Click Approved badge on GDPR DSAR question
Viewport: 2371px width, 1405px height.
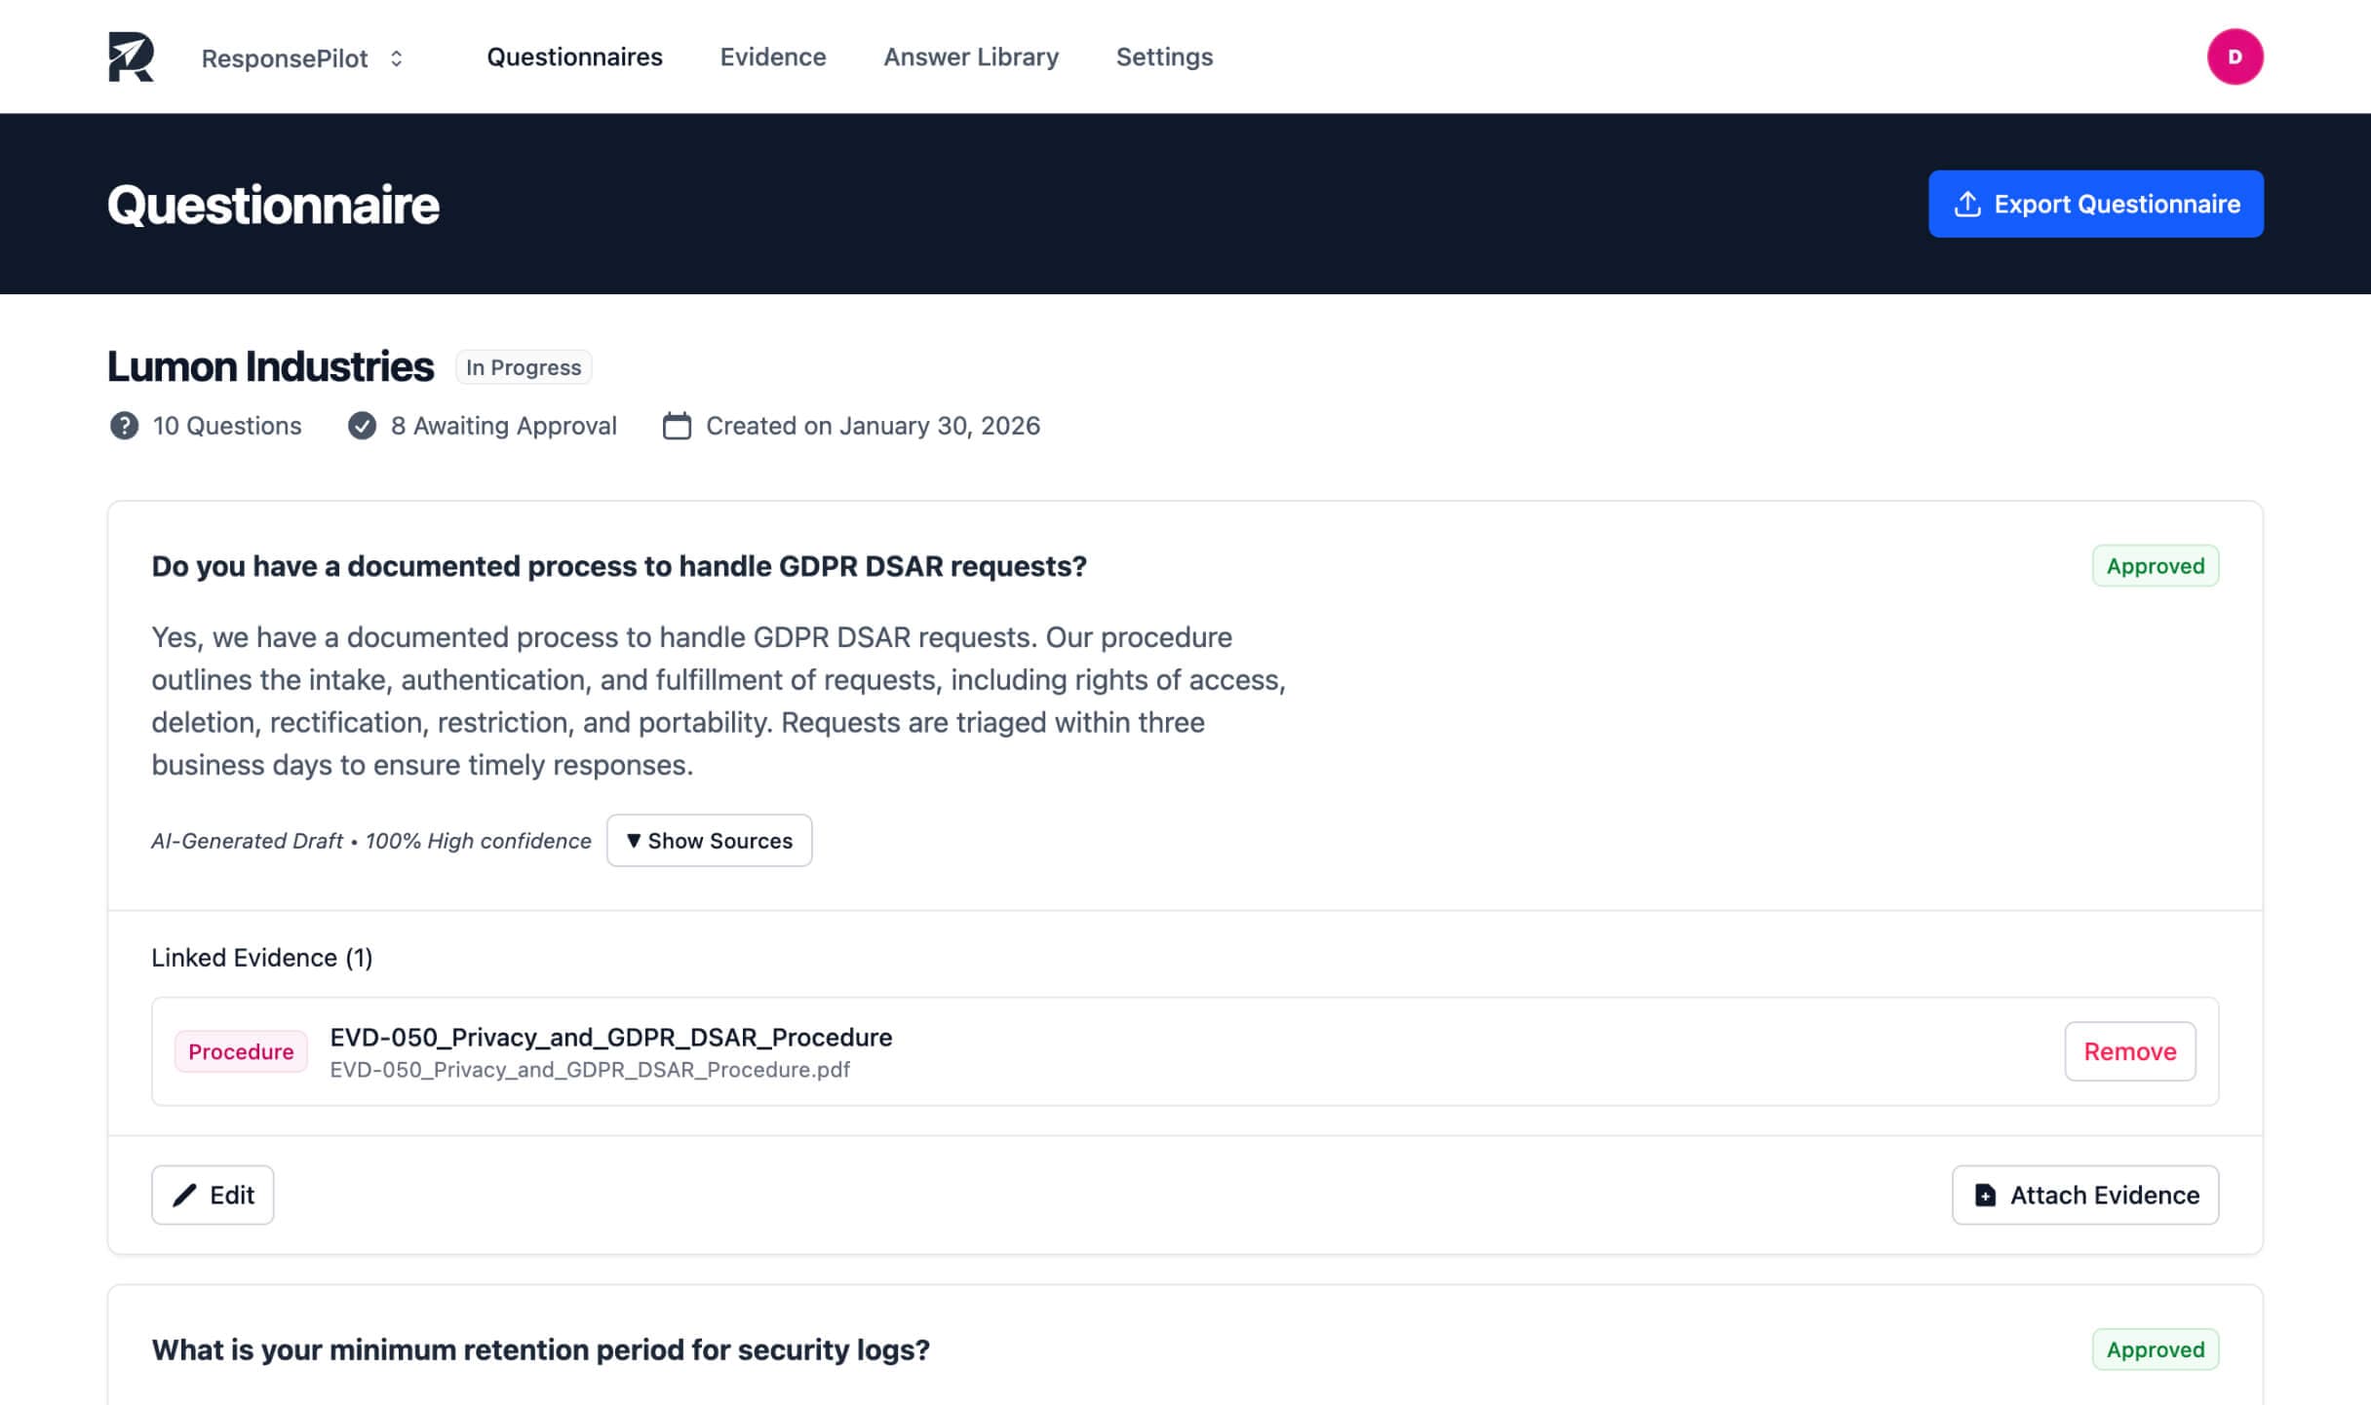2155,566
